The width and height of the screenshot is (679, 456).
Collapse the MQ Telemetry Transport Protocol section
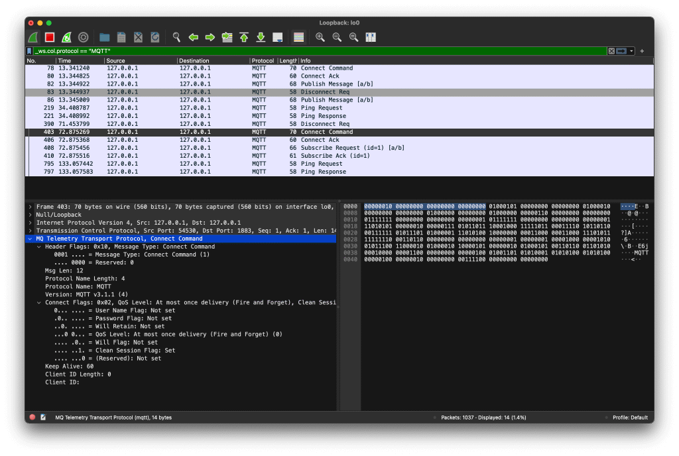click(x=30, y=239)
